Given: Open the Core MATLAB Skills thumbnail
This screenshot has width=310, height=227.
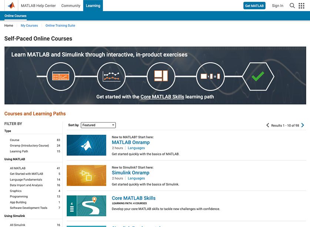Looking at the screenshot, I should (86, 206).
